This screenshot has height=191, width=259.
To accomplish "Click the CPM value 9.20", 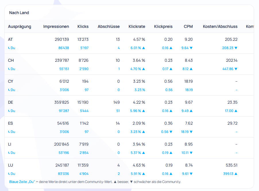I will tap(188, 39).
